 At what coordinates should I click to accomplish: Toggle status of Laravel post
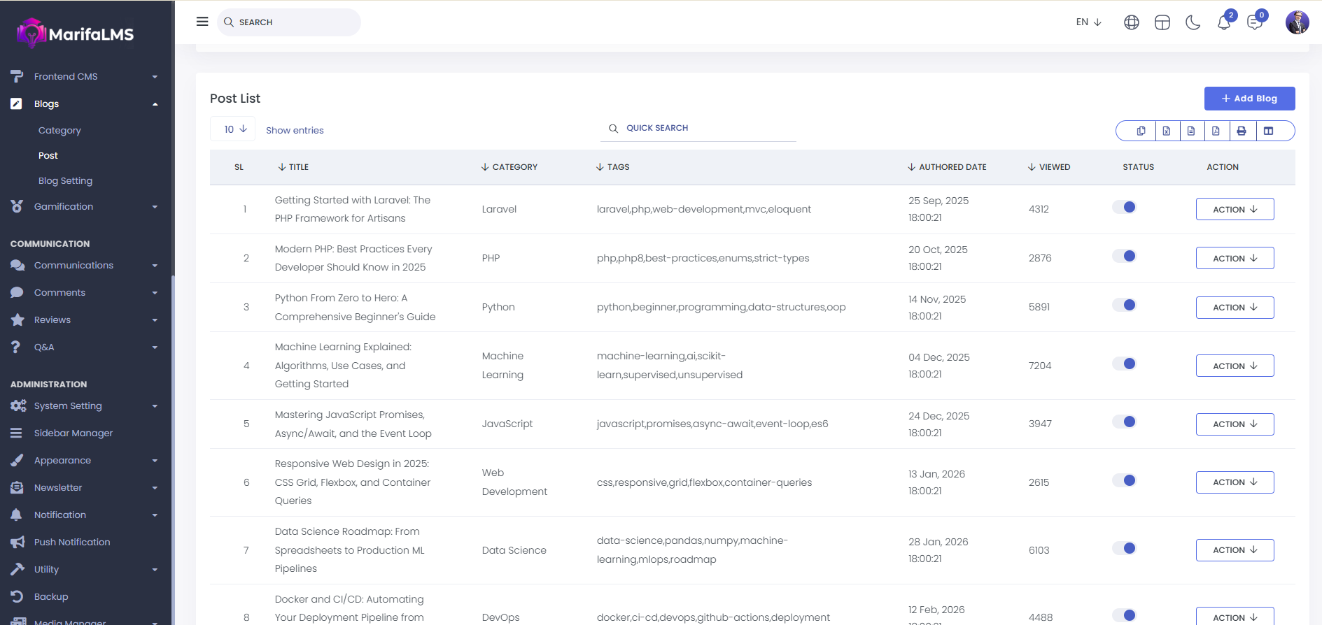1124,208
